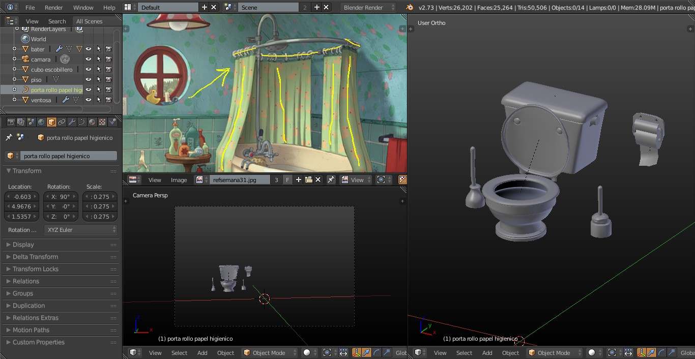Expand the bater tree item

(14, 49)
